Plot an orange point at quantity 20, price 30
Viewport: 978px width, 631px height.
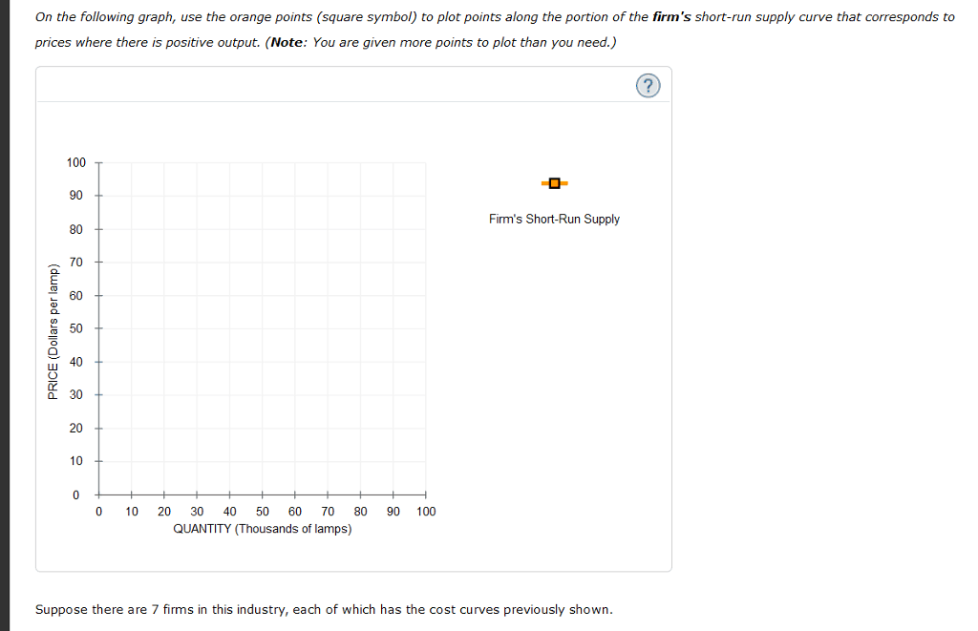(x=163, y=395)
